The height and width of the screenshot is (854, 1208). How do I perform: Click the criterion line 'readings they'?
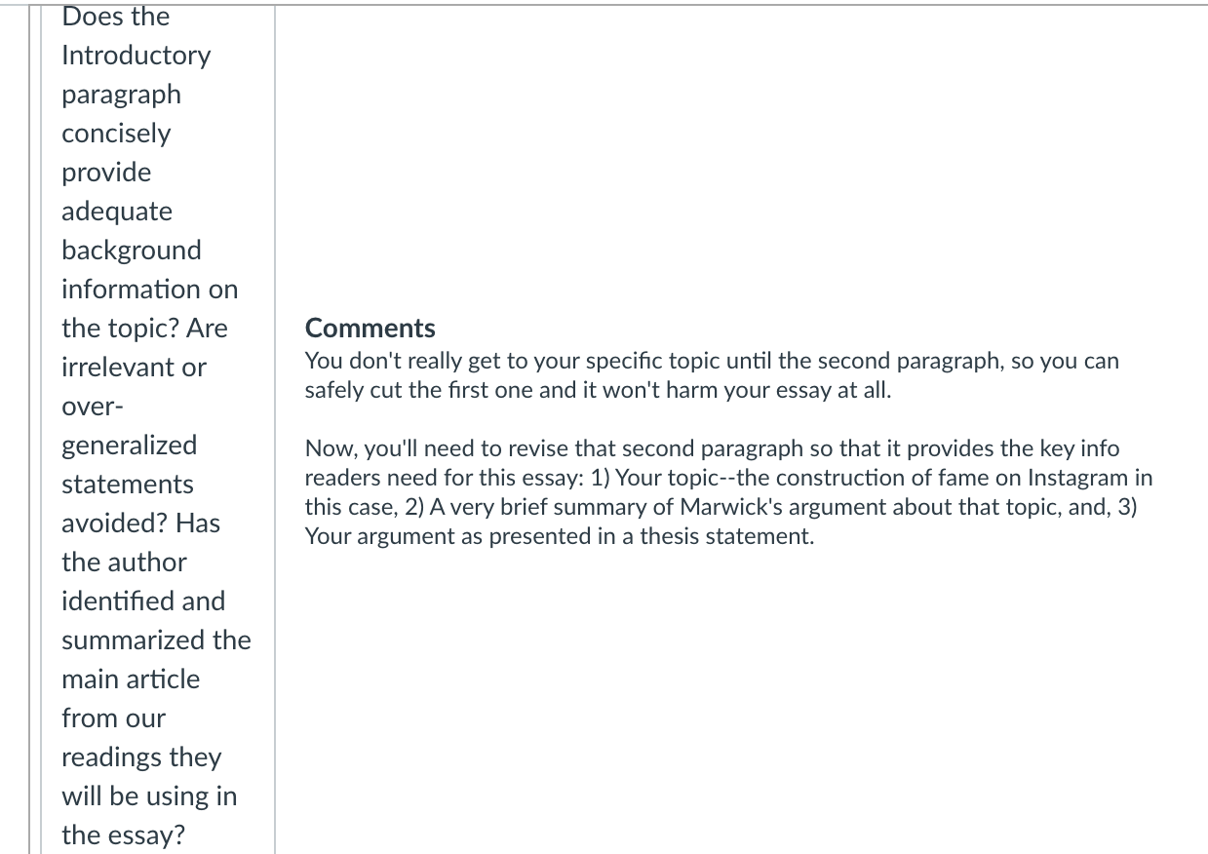[x=141, y=757]
